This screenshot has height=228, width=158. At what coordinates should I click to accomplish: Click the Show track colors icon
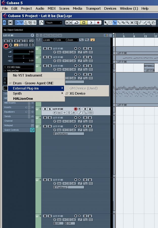tap(106, 35)
